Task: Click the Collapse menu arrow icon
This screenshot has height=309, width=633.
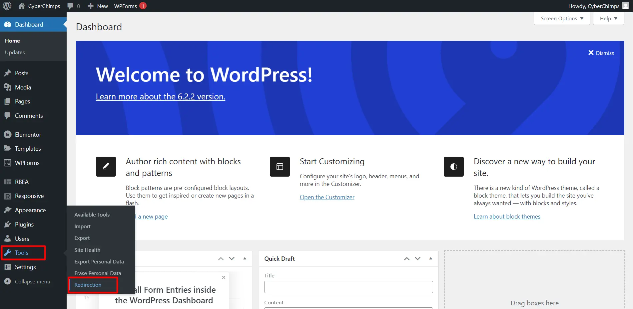Action: 8,281
